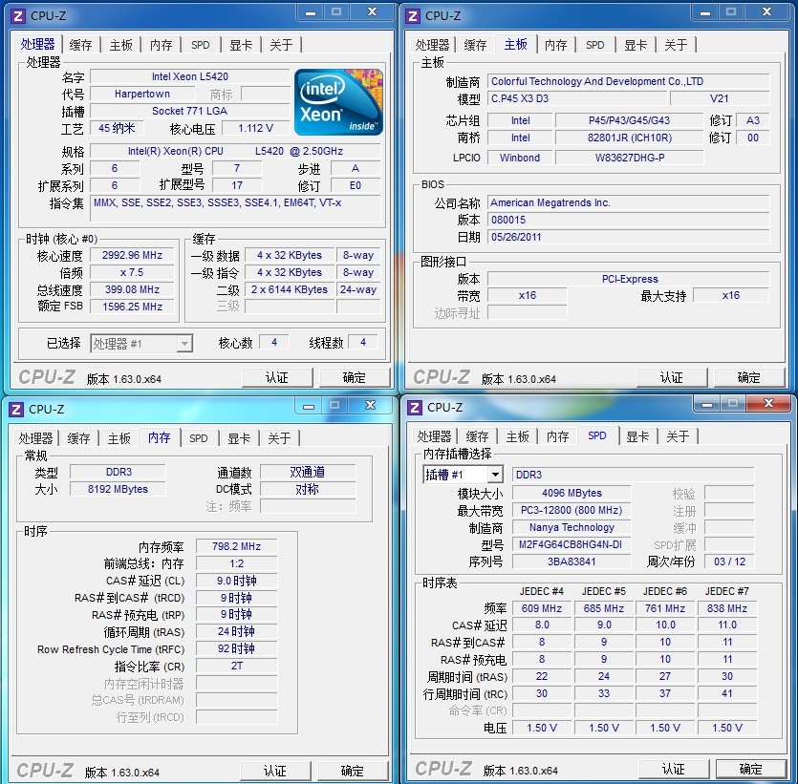Select SPD tab in mainboard window
This screenshot has height=784, width=798.
[x=595, y=45]
